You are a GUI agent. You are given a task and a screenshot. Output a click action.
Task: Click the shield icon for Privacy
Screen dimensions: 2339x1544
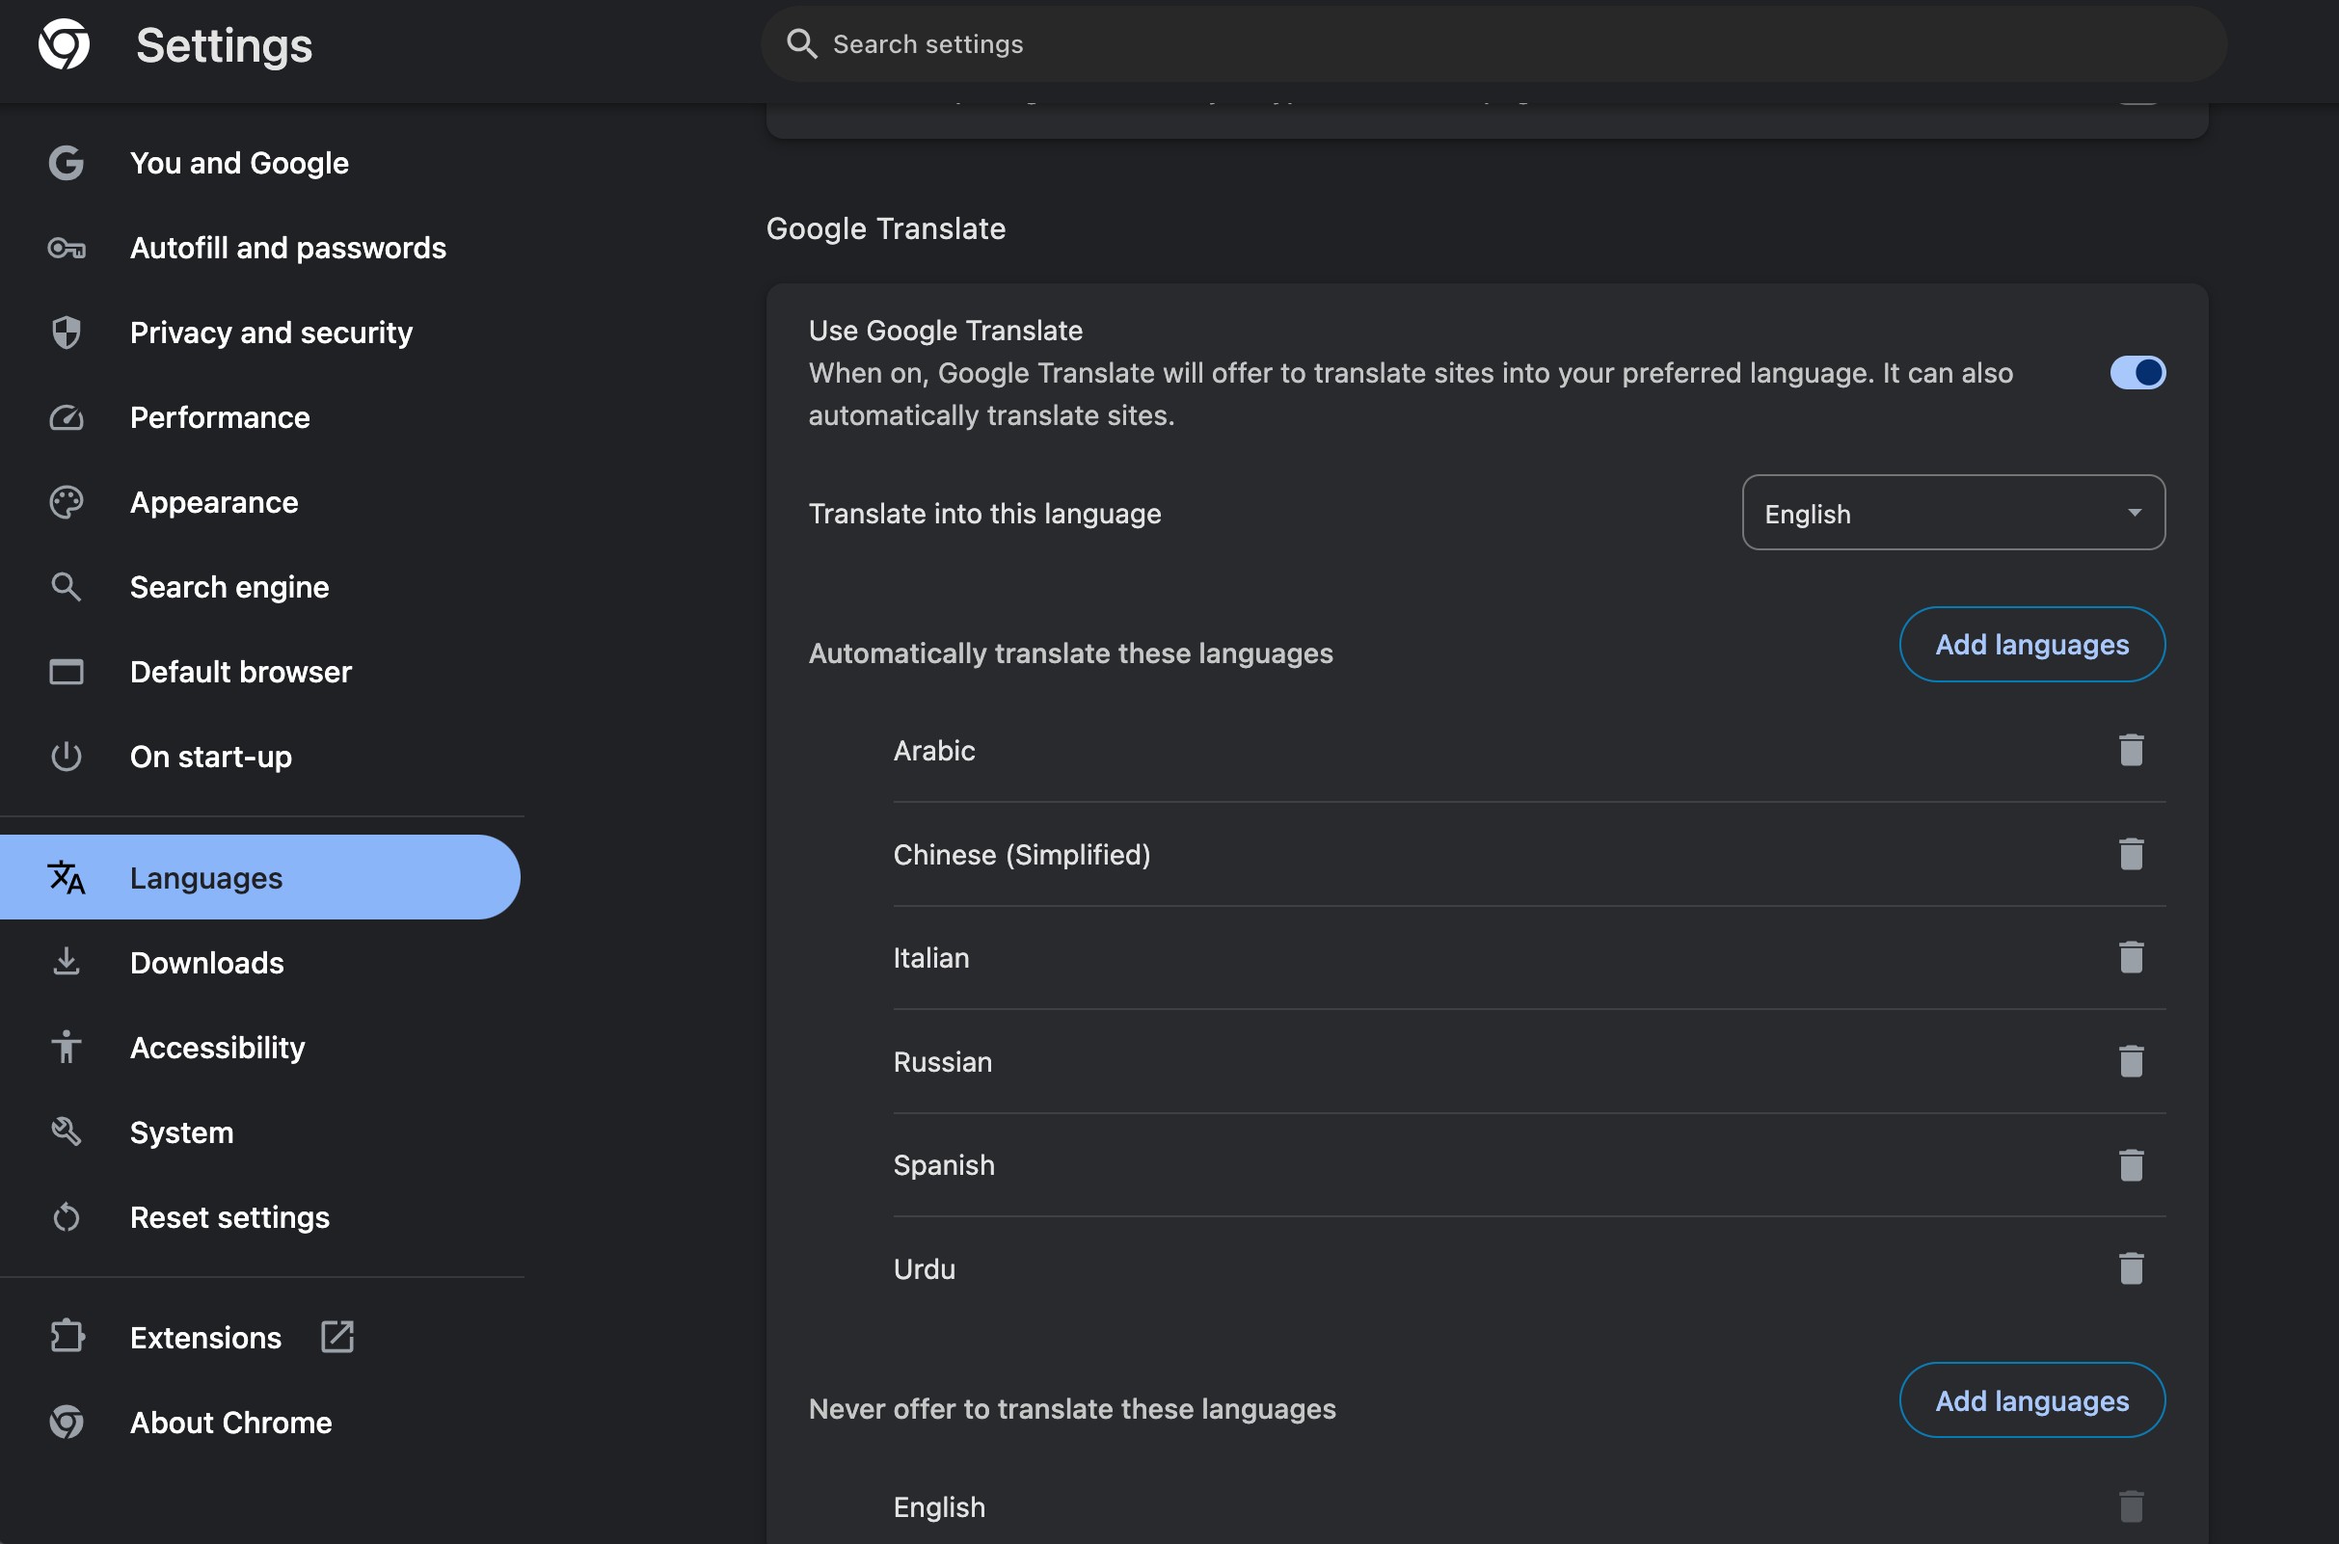(66, 333)
